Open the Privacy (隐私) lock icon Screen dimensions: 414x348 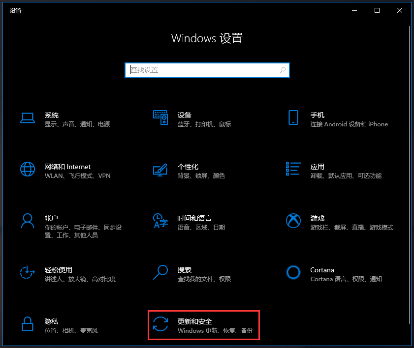coord(28,324)
